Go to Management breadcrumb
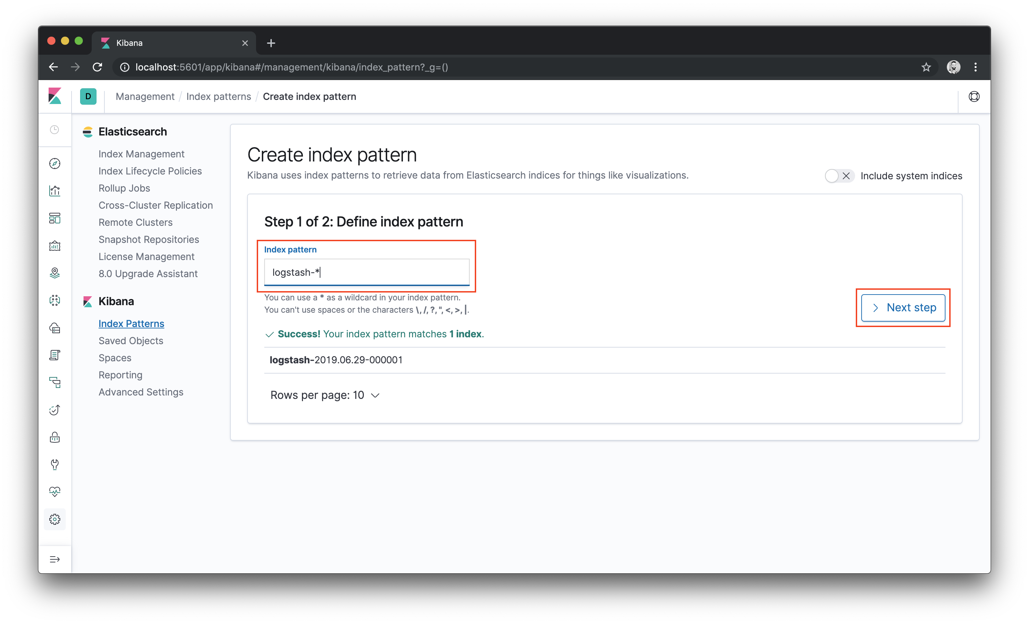This screenshot has height=624, width=1029. [145, 96]
